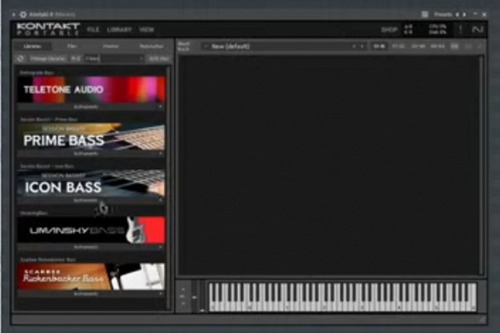Open the plugin gear settings in title bar

23,14
